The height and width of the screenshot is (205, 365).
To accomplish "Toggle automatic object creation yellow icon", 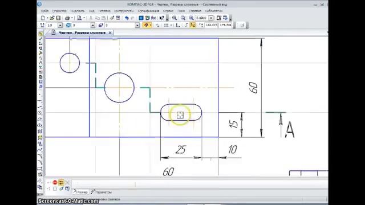I will 61,182.
